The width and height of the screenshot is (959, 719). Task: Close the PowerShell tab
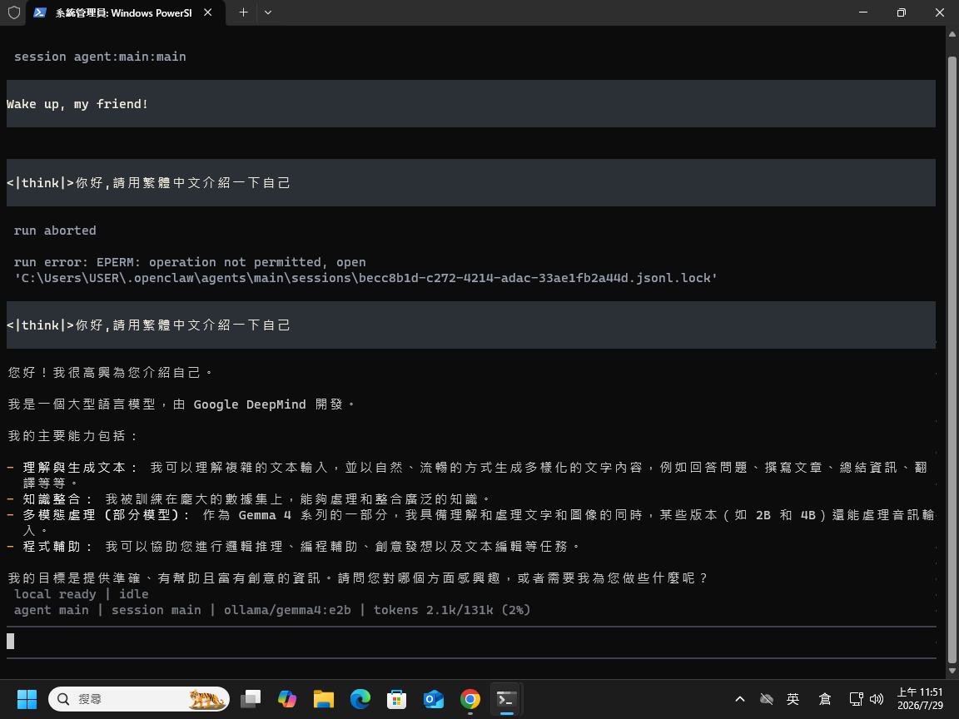(x=208, y=12)
